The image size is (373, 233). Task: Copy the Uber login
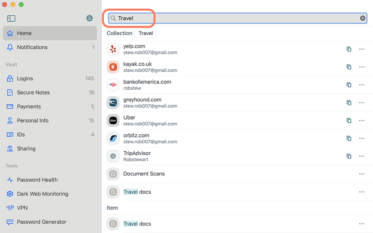(349, 120)
